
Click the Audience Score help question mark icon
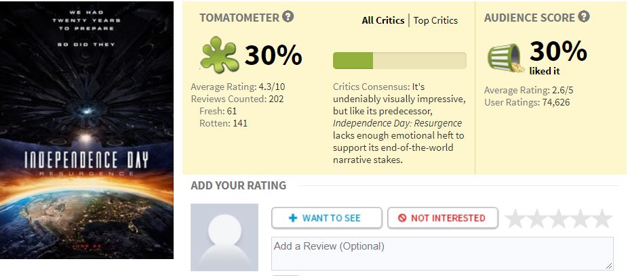584,17
